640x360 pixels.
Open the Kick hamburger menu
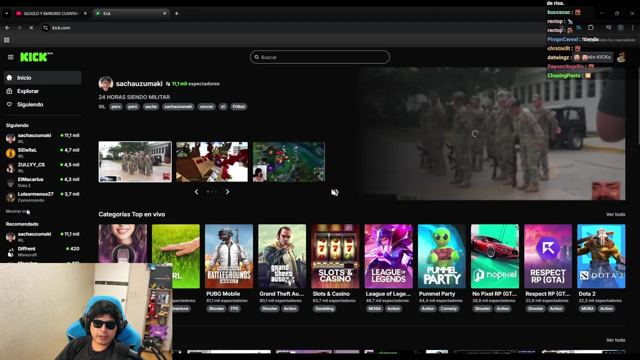(10, 57)
